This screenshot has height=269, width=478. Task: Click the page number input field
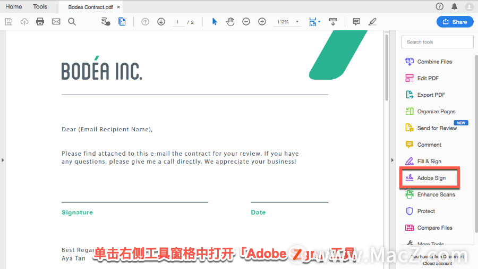point(178,22)
